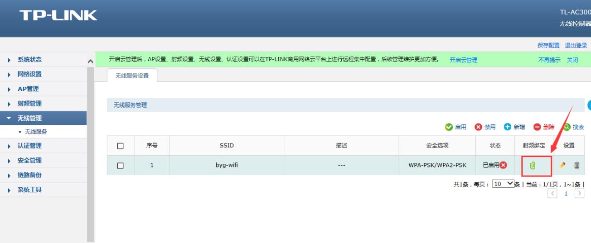
Task: Click the green 启用 enable button
Action: point(455,127)
